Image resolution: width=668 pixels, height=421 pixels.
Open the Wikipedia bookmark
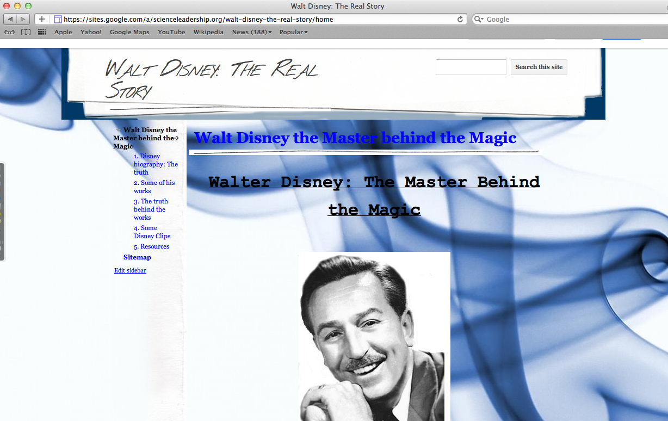pyautogui.click(x=208, y=32)
